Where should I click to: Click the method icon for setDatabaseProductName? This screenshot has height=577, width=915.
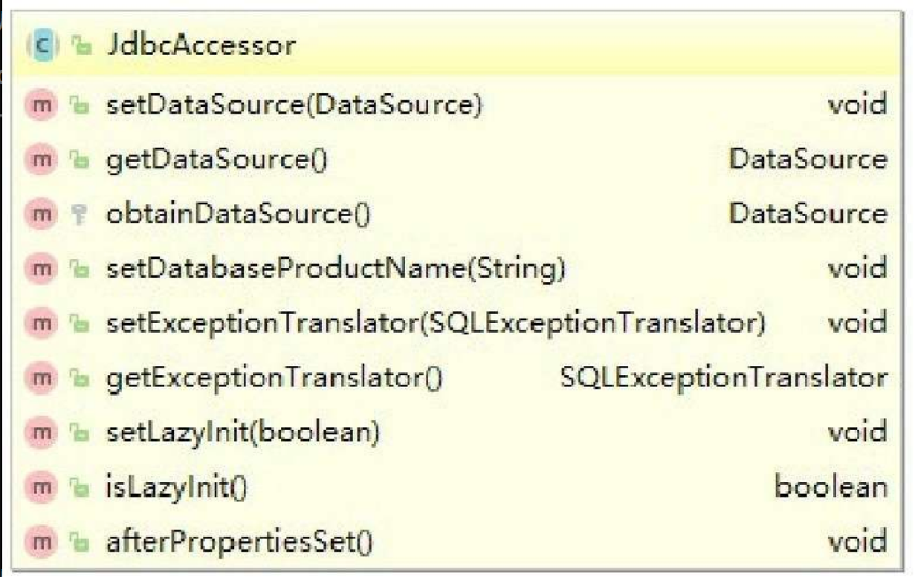click(42, 269)
